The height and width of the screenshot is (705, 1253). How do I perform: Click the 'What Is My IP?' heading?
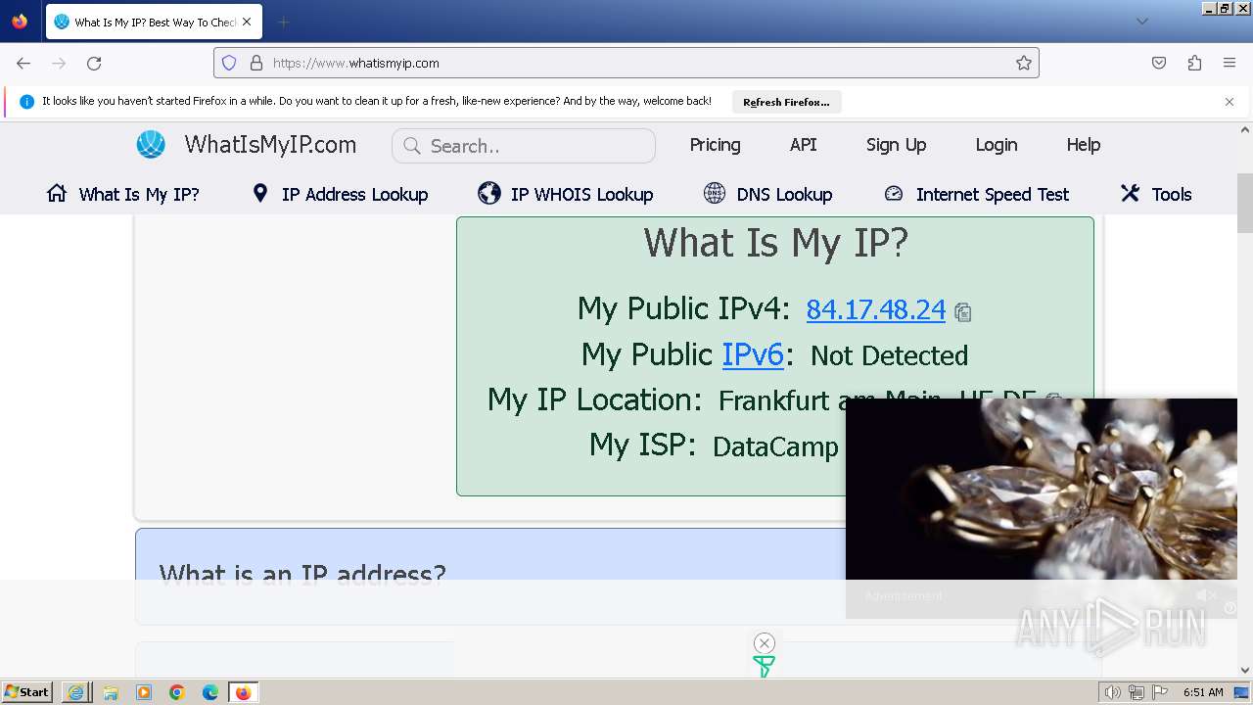[775, 243]
